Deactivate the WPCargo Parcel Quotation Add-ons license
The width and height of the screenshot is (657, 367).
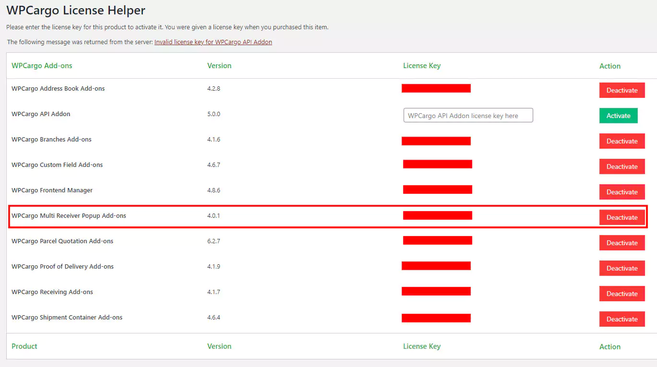[x=621, y=243]
